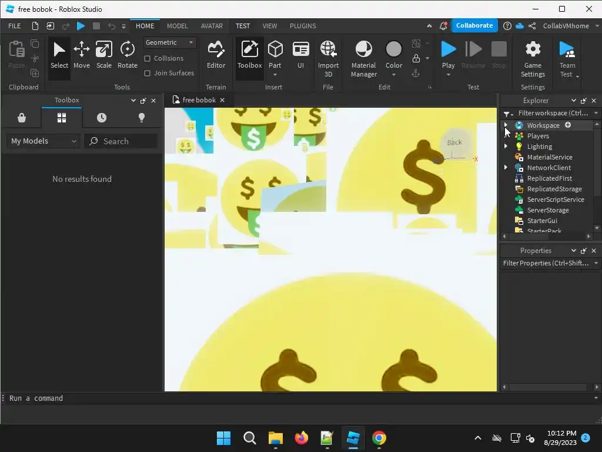This screenshot has width=602, height=452.
Task: Collapse the ribbon with the caret
Action: click(429, 26)
